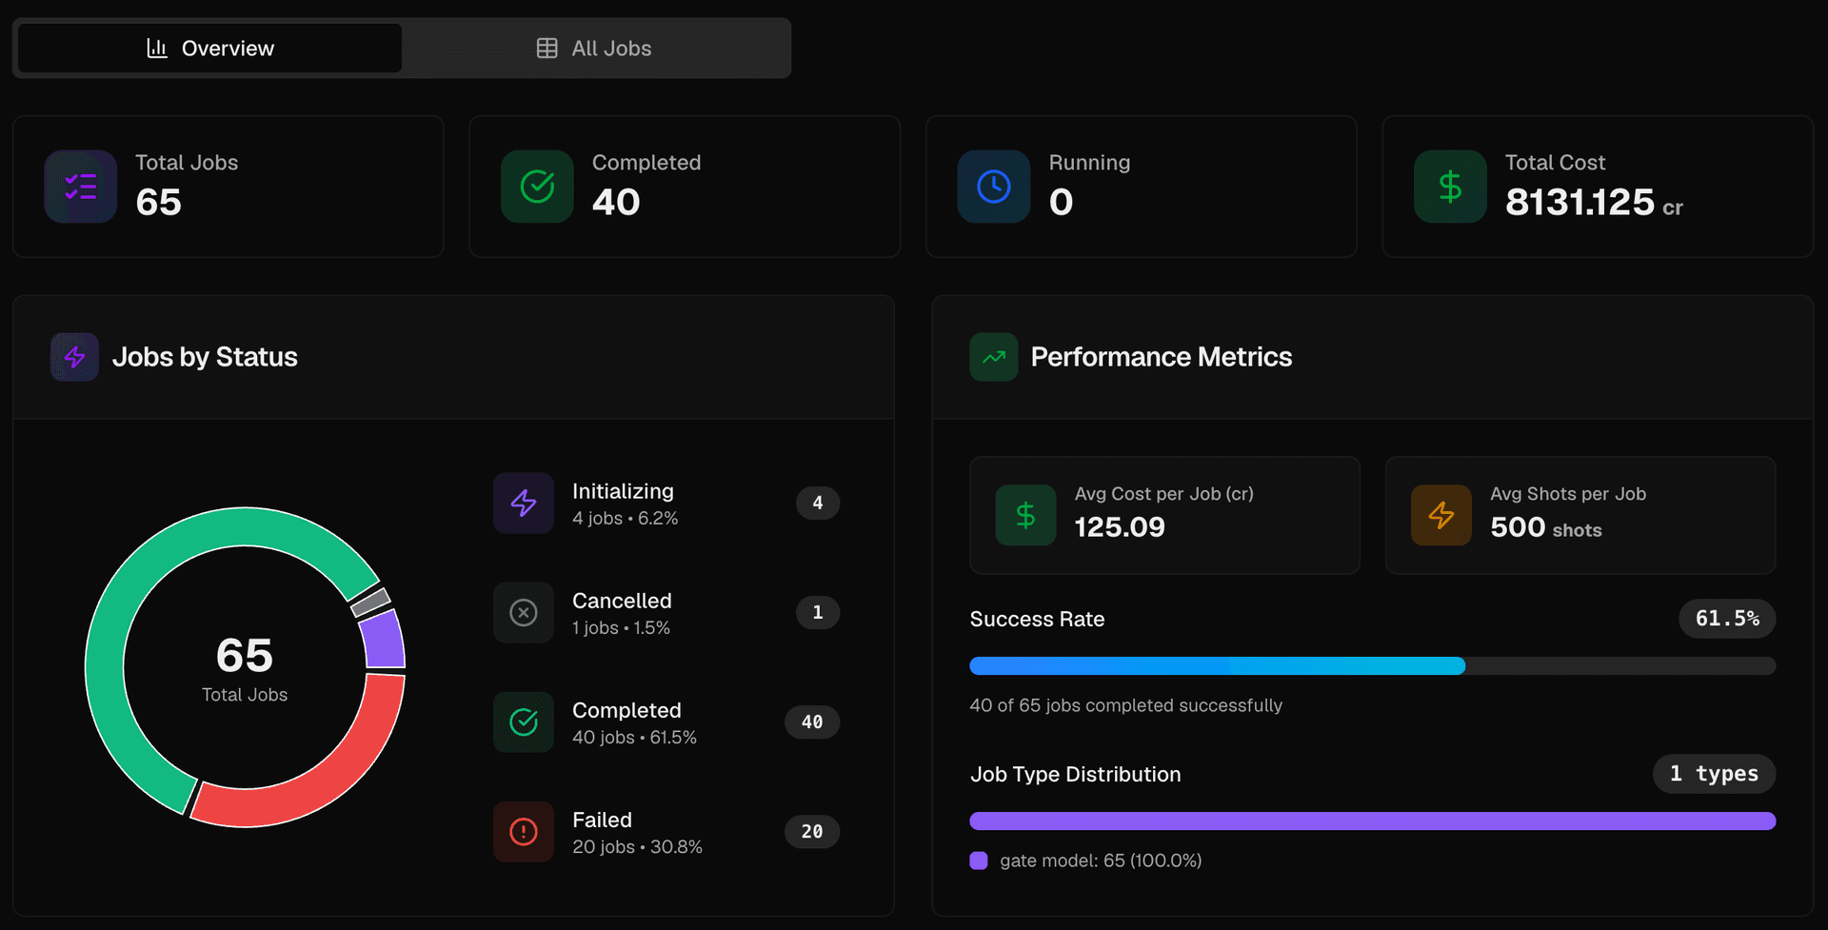Click the Job Type Distribution purple bar

pos(1372,821)
